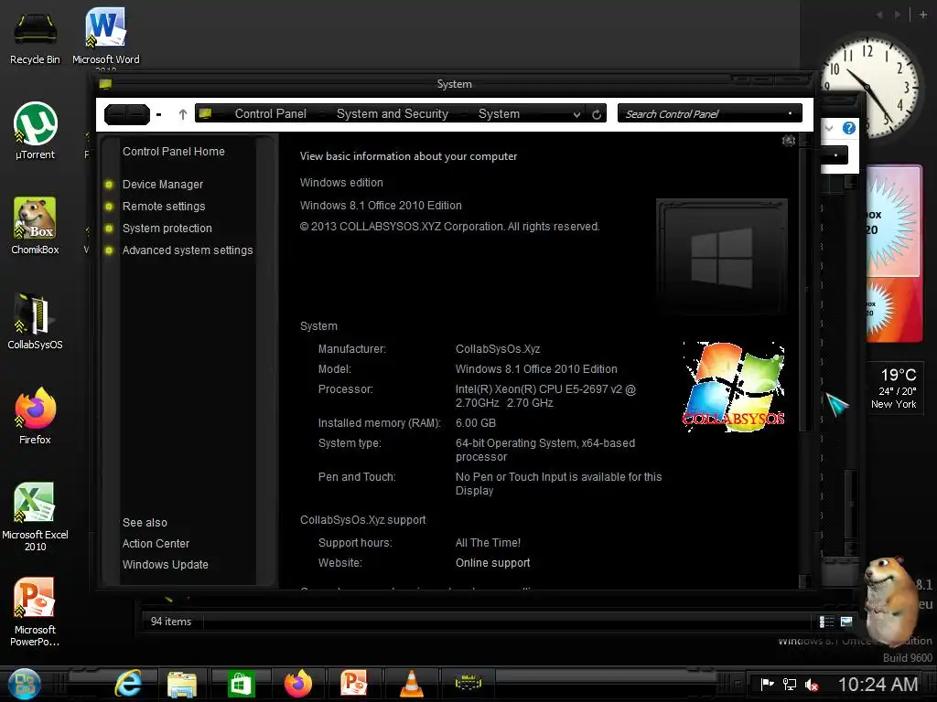Click the '6.00 GB' installed memory value
937x702 pixels.
click(476, 423)
